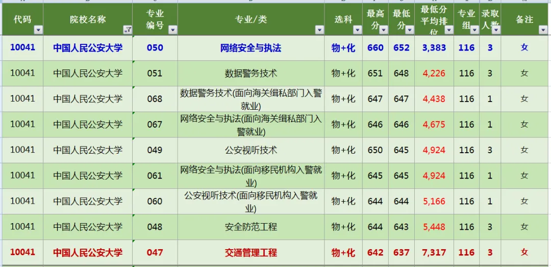Click 公安视听技术(面向移民机构入警就业) cell
551x267 pixels.
[251, 202]
